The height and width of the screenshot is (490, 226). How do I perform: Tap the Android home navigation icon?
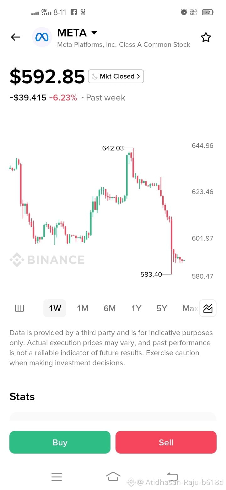113,476
